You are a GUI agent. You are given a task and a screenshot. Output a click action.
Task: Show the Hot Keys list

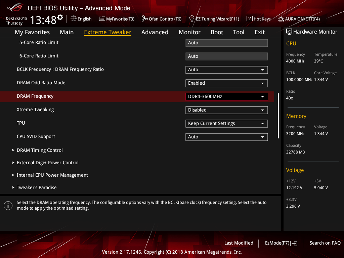(x=262, y=19)
